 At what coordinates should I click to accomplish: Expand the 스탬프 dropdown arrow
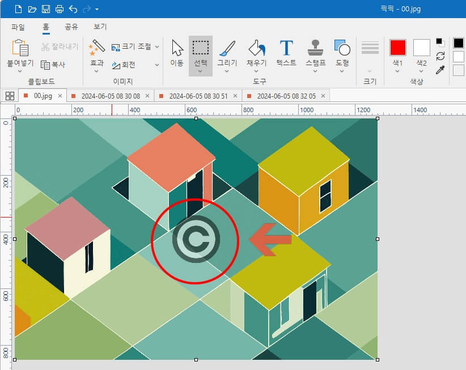click(315, 71)
